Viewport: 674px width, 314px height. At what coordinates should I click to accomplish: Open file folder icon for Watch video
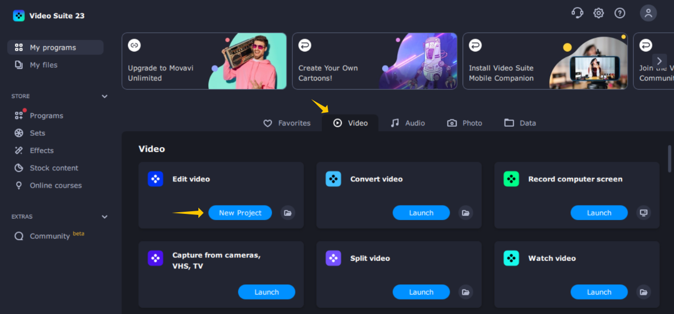point(644,292)
